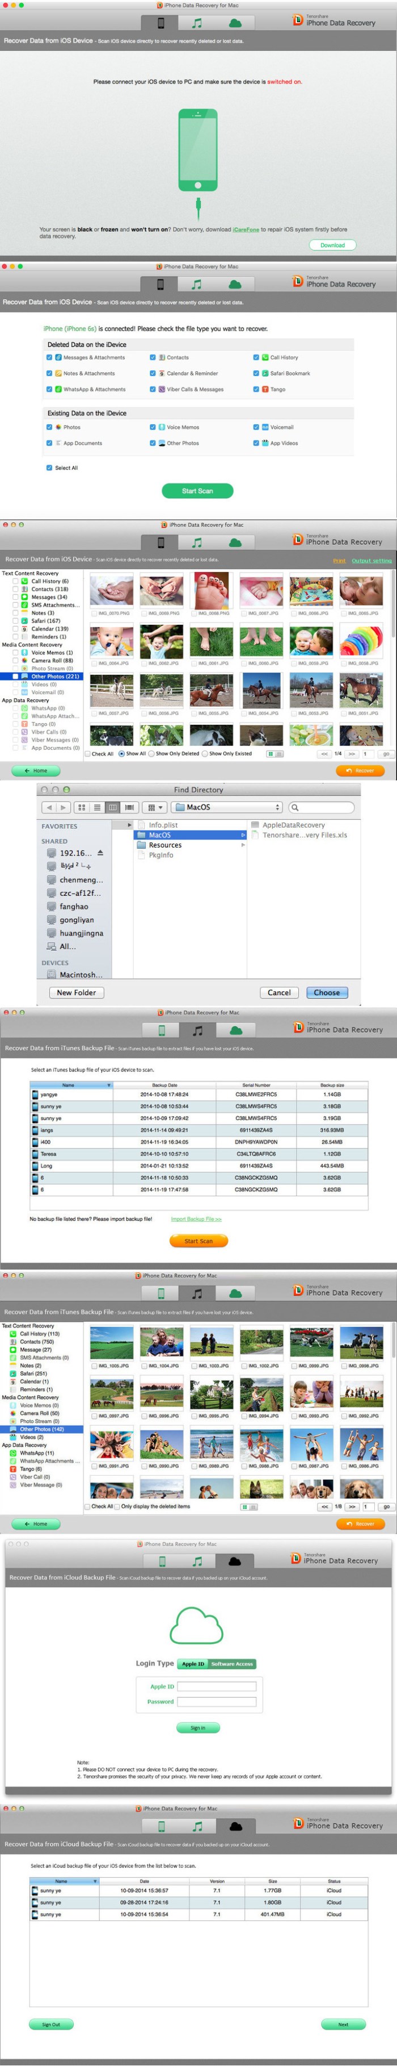Viewport: 397px width, 2071px height.
Task: Select Message (27) category
Action: [31, 1350]
